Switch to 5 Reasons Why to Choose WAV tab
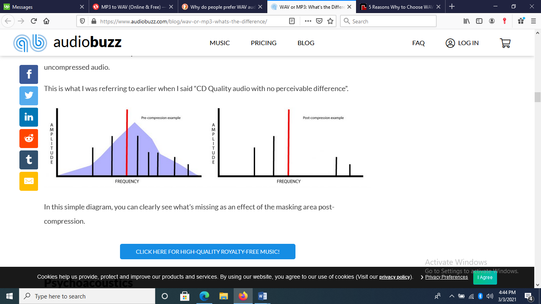This screenshot has height=304, width=541. (400, 7)
